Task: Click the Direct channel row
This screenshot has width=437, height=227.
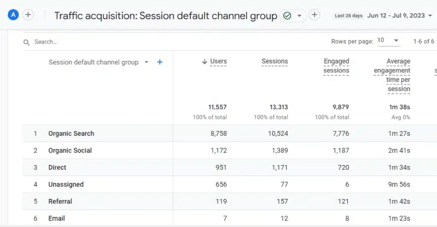Action: click(57, 167)
